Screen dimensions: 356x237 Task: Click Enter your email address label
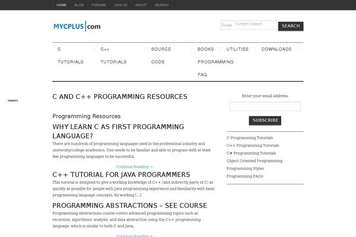tap(265, 96)
